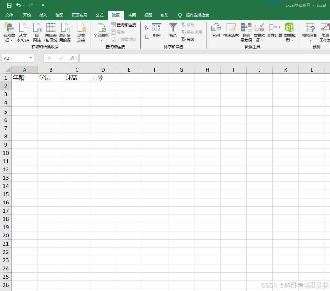Open the 高级 advanced filter

pyautogui.click(x=188, y=39)
